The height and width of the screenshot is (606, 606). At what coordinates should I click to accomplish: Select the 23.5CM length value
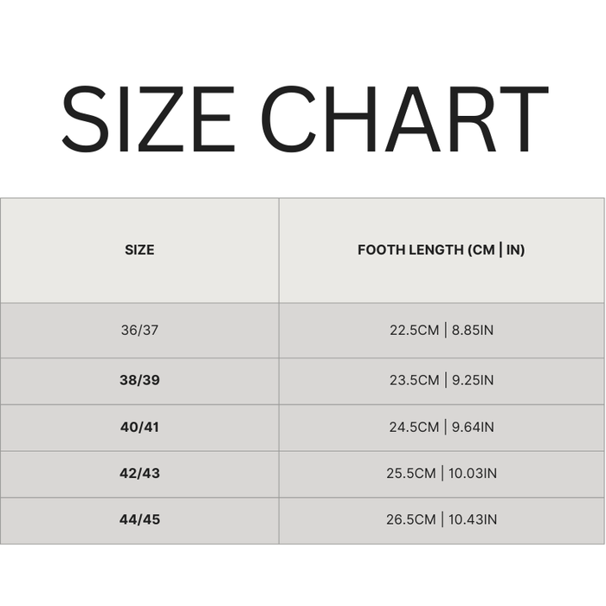pyautogui.click(x=415, y=380)
